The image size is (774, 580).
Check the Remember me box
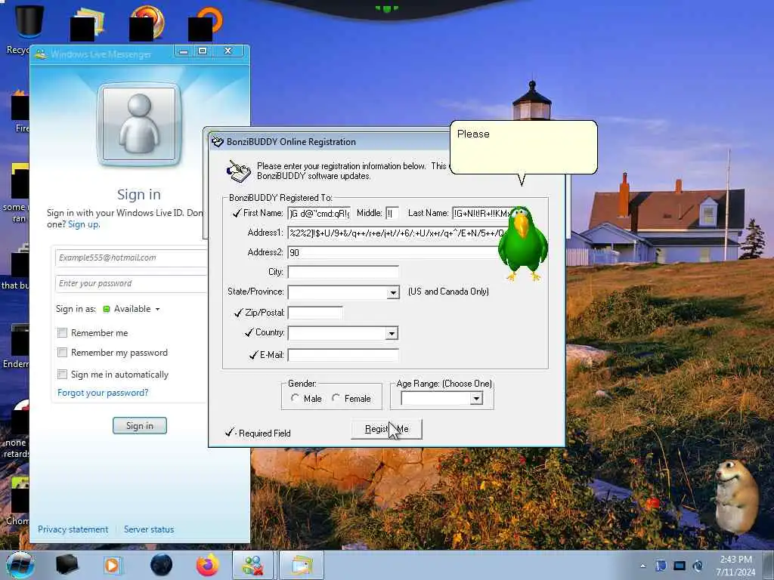62,333
